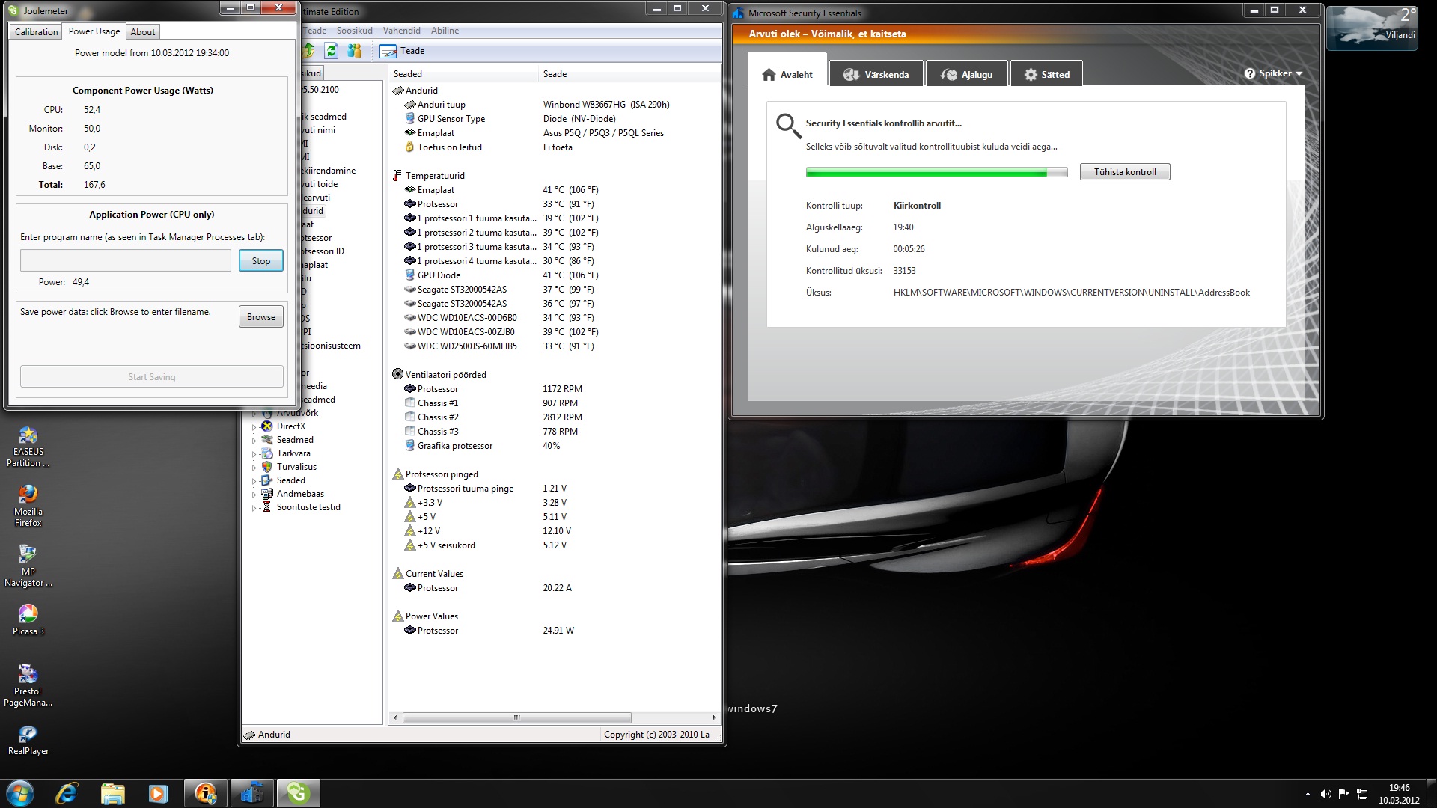Expand the Tarkvara tree node

pos(254,454)
